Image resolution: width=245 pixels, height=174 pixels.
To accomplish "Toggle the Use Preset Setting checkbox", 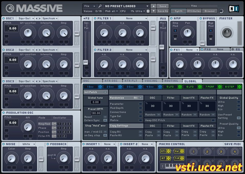I will (x=239, y=118).
